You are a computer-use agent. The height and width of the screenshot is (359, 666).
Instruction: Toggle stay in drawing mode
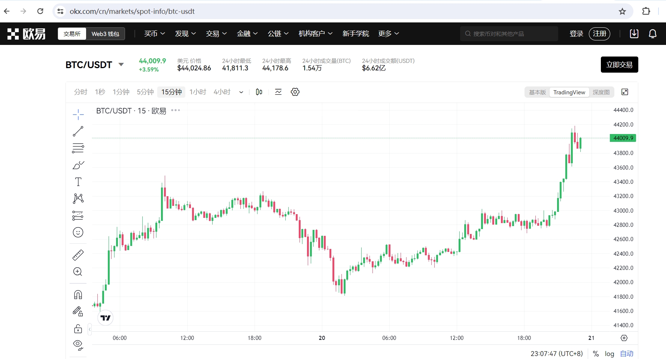[78, 311]
